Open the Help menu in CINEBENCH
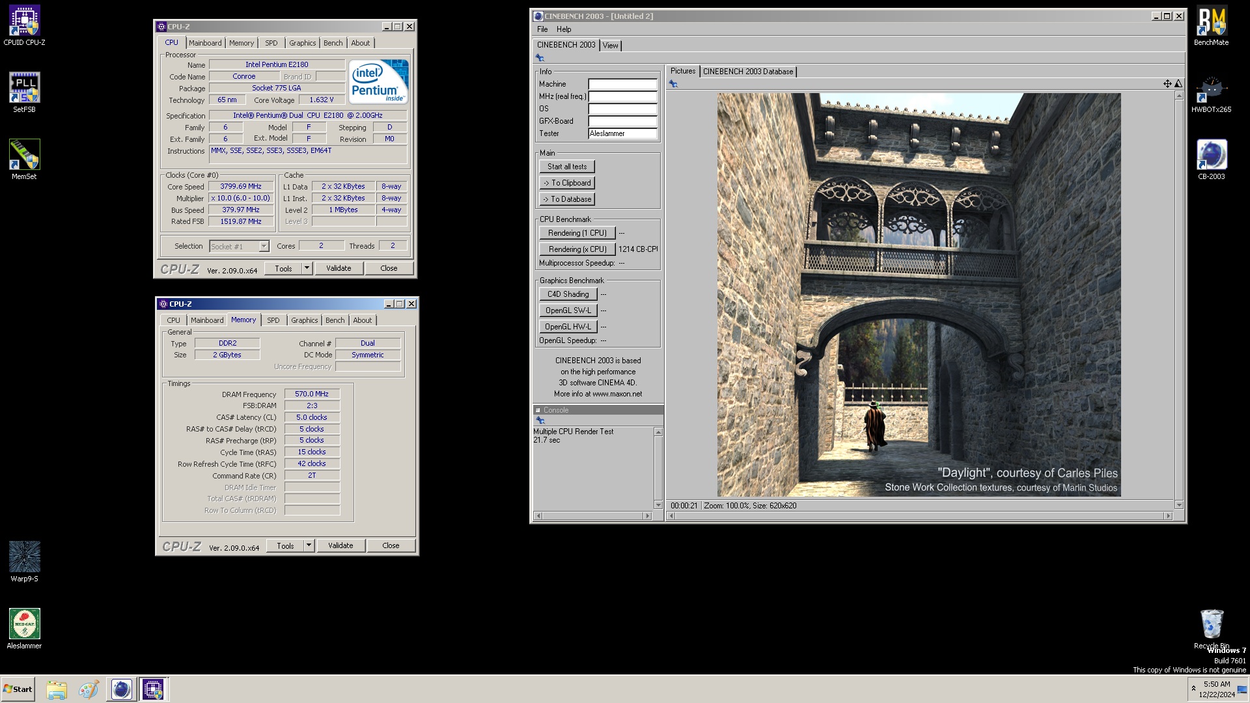This screenshot has width=1250, height=703. click(564, 29)
